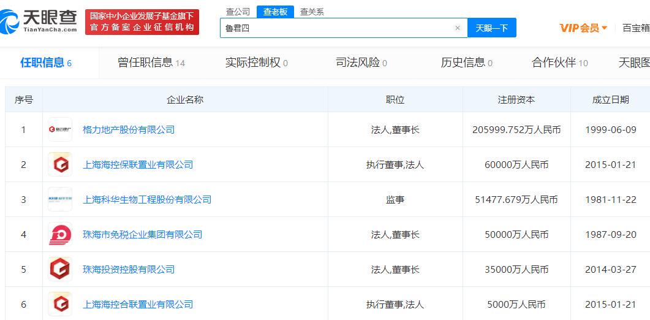Select the 5000万人民币 capital cell
This screenshot has width=650, height=320.
click(516, 304)
